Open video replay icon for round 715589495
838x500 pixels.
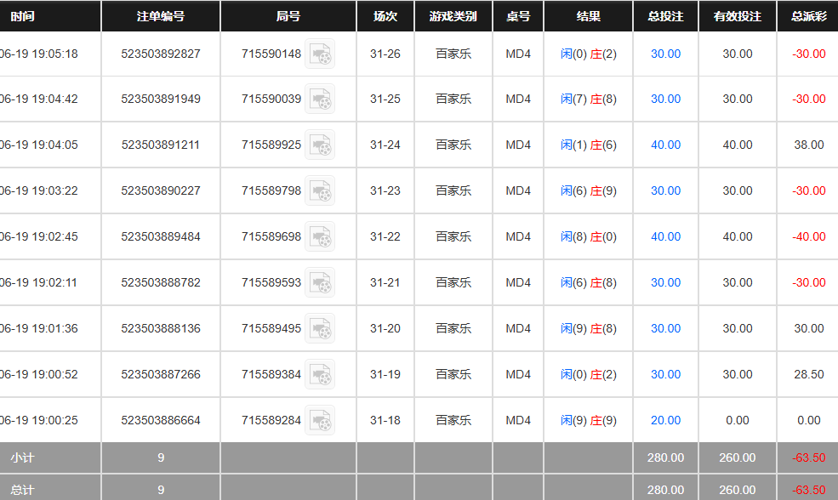(320, 328)
